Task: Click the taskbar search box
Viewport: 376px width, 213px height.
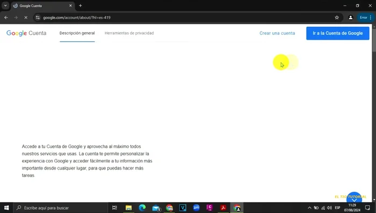Action: 60,208
